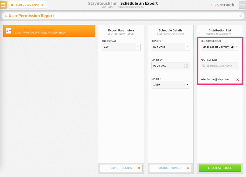The image size is (246, 177).
Task: Click the search magnifier icon in the top bar
Action: point(6,16)
